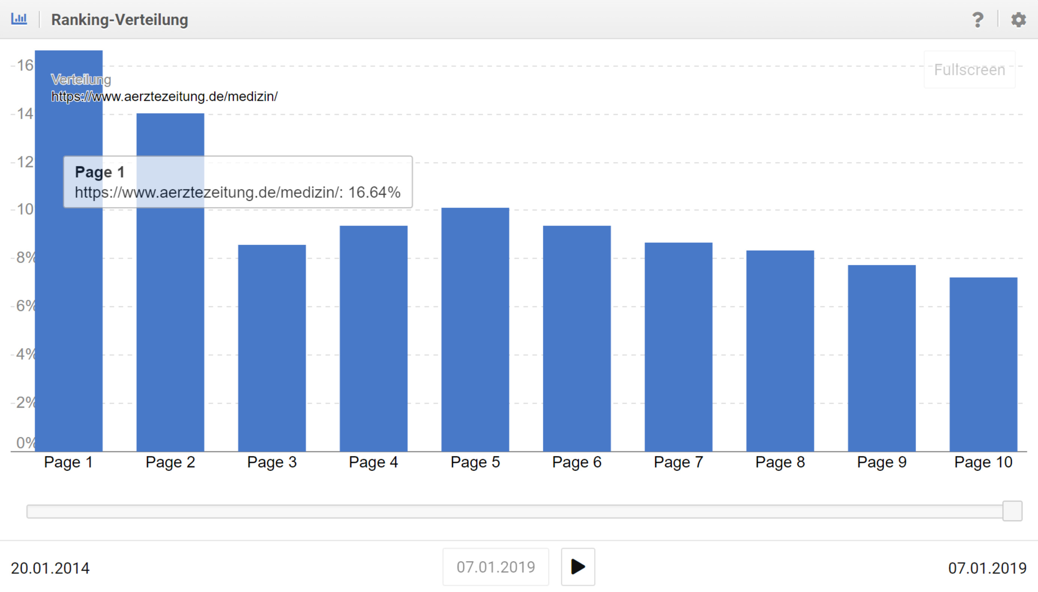
Task: Click the Page 5 bar
Action: tap(475, 329)
